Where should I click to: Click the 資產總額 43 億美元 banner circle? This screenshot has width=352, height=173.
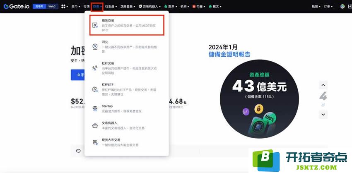259,99
